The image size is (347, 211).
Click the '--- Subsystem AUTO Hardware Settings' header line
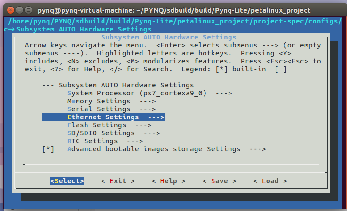pyautogui.click(x=118, y=85)
